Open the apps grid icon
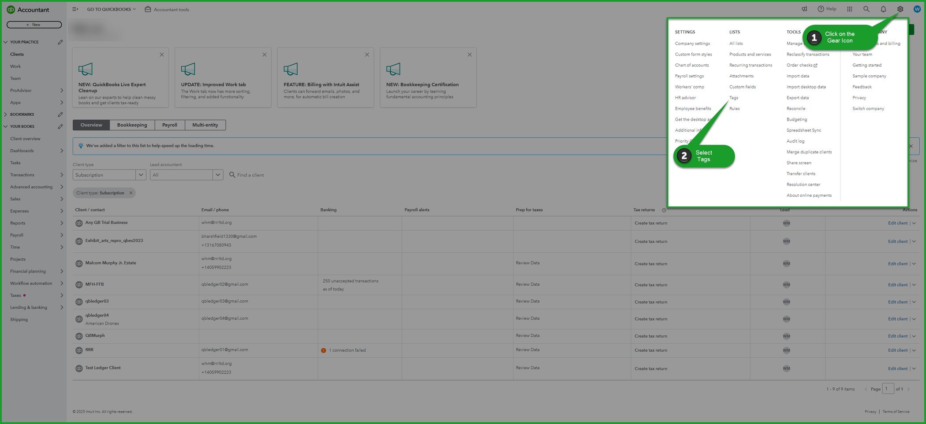Viewport: 926px width, 424px height. (849, 9)
